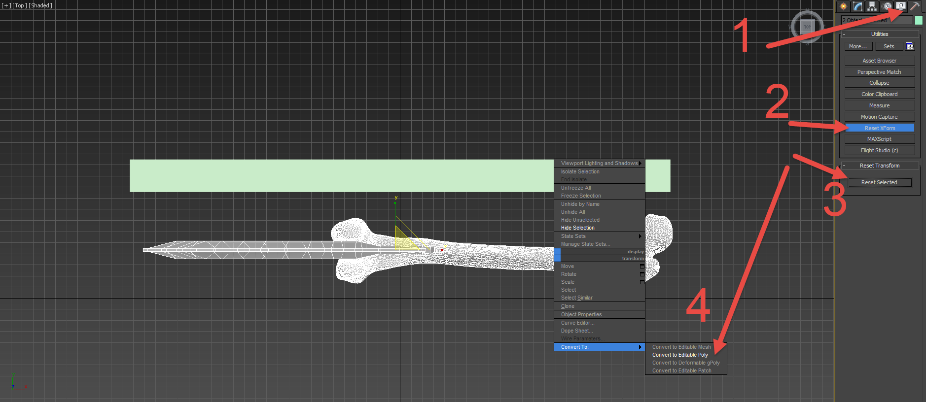Open the object color swatch
The image size is (926, 402).
click(919, 20)
